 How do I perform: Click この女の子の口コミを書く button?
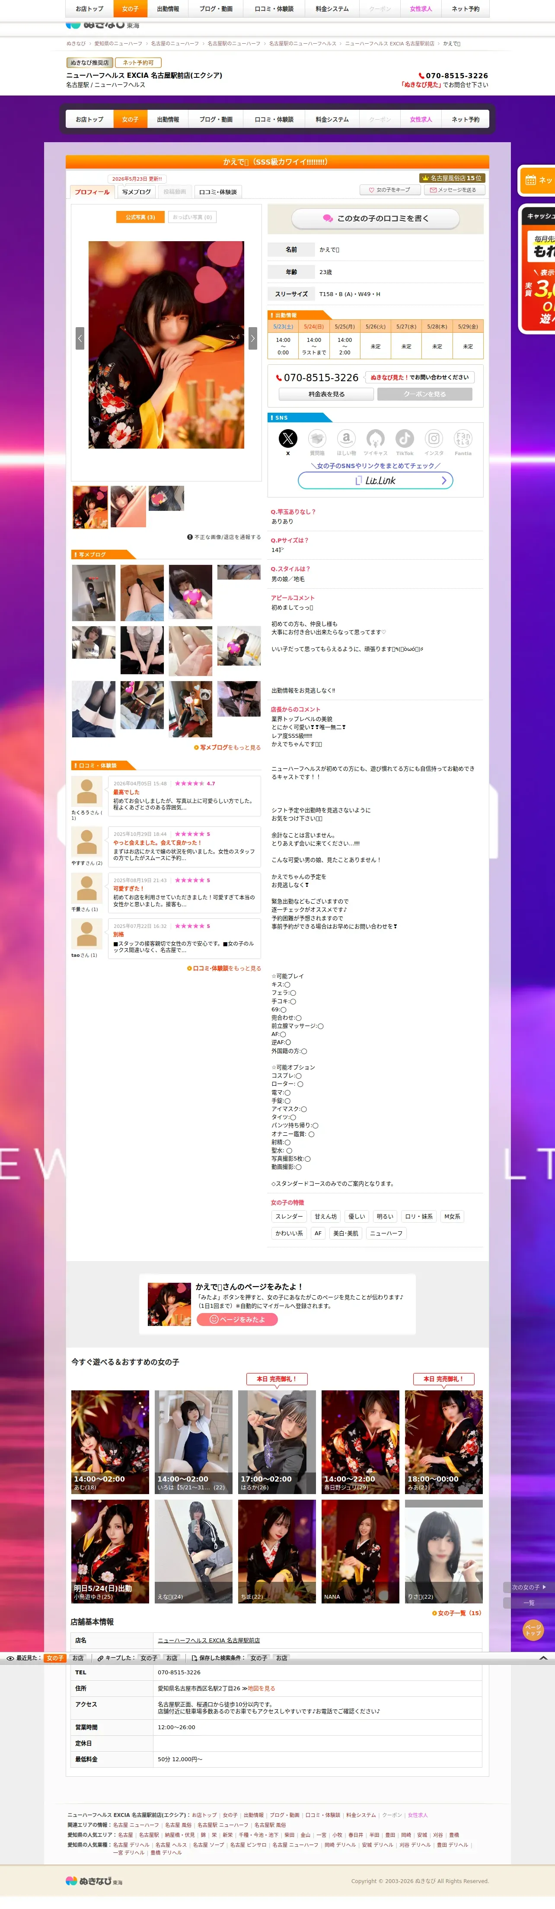(375, 219)
